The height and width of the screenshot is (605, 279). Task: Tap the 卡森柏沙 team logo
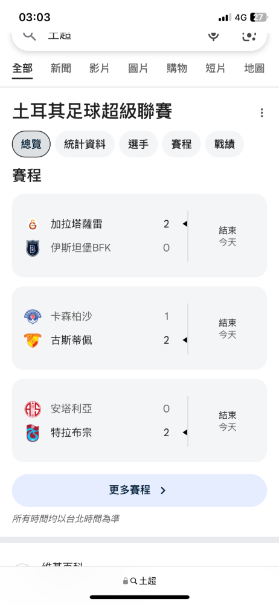pyautogui.click(x=33, y=317)
